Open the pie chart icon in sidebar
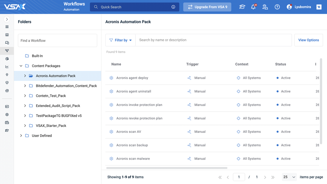 click(x=7, y=59)
